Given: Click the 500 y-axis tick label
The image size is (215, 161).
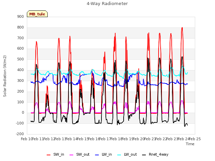Looking at the screenshot, I should coord(20,59).
